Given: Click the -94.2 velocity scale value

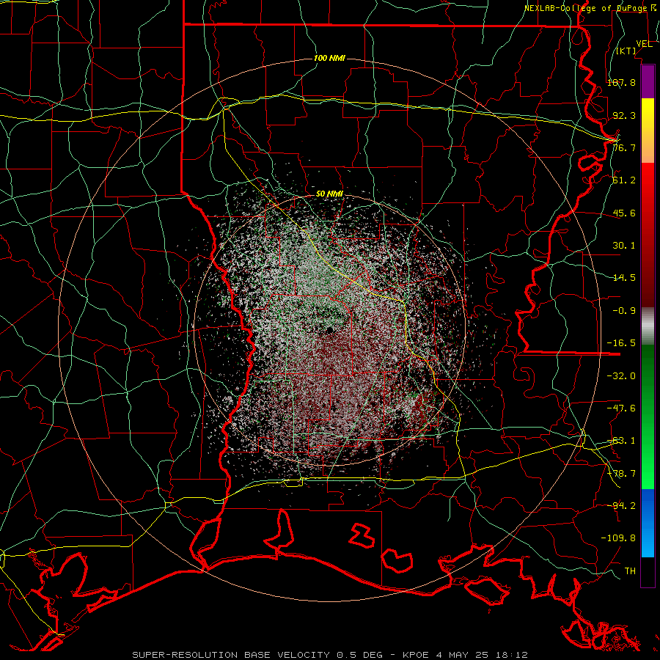Looking at the screenshot, I should pos(621,505).
